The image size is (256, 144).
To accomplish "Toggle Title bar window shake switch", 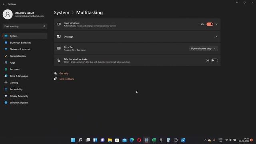I will [x=214, y=60].
